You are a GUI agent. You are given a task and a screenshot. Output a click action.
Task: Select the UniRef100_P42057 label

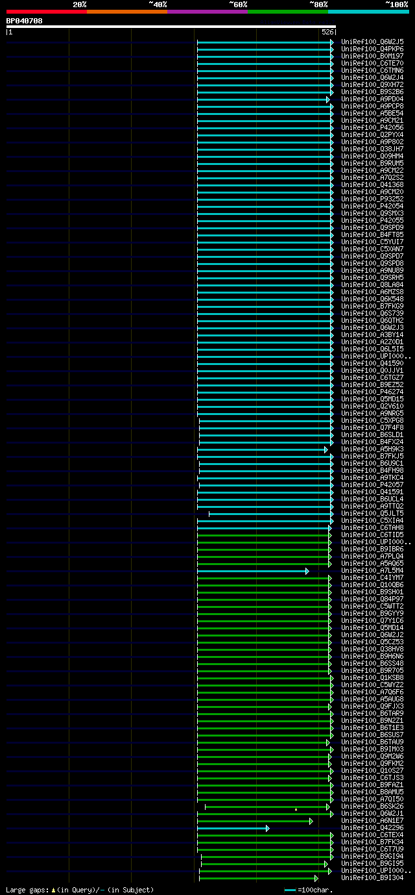tap(373, 485)
